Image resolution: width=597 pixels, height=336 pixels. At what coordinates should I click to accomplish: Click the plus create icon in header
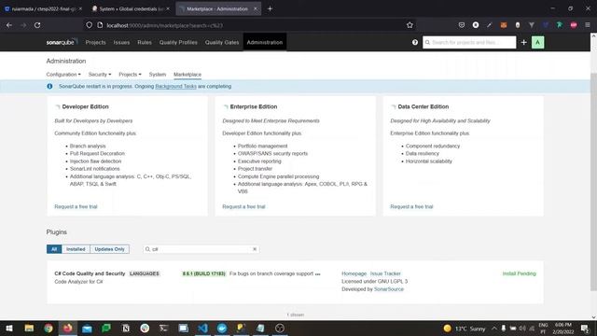[523, 42]
